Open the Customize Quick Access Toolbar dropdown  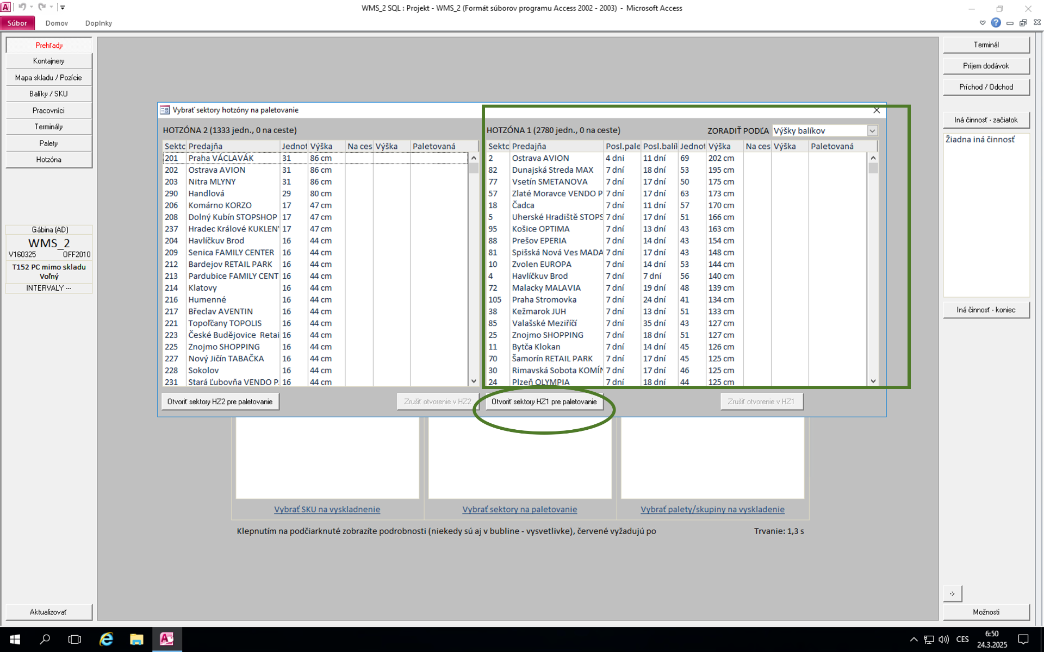pyautogui.click(x=63, y=7)
